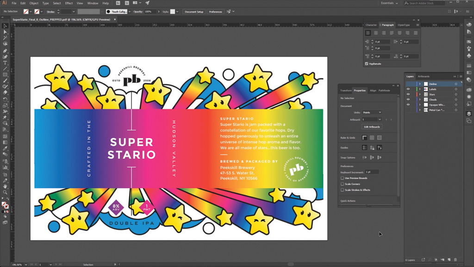The height and width of the screenshot is (267, 474).
Task: Enable Scale Strokes & Effects checkbox
Action: click(342, 190)
